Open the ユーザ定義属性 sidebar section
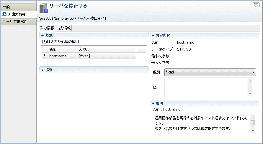This screenshot has width=263, height=144. click(19, 22)
